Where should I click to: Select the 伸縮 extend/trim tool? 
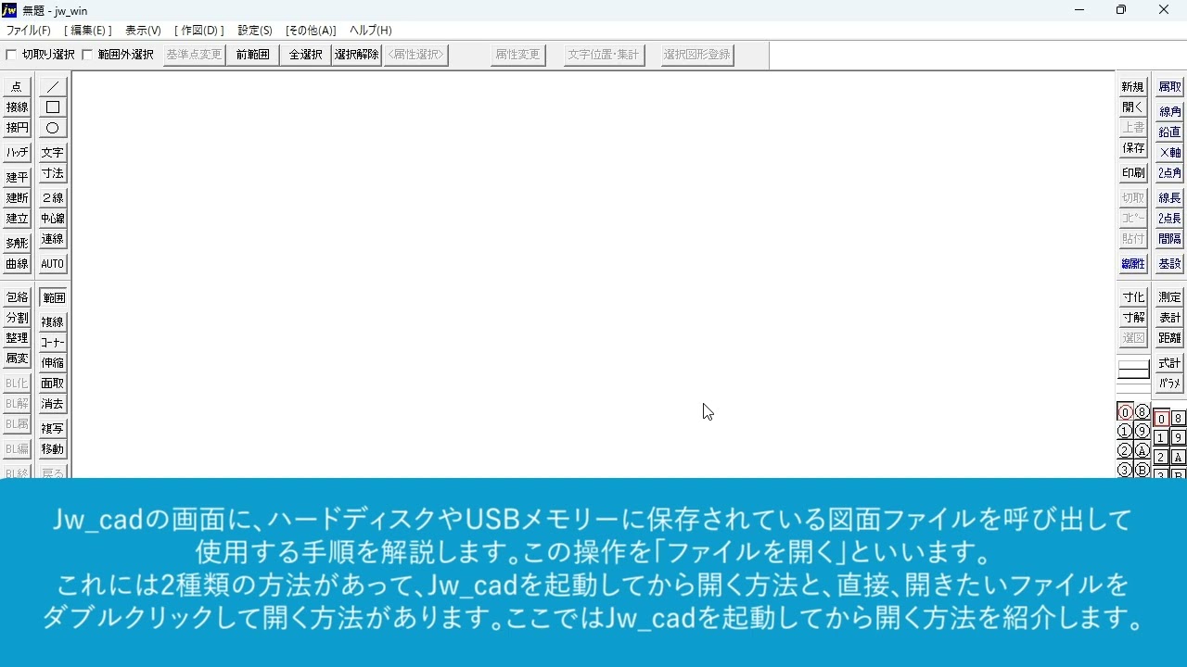click(x=53, y=363)
